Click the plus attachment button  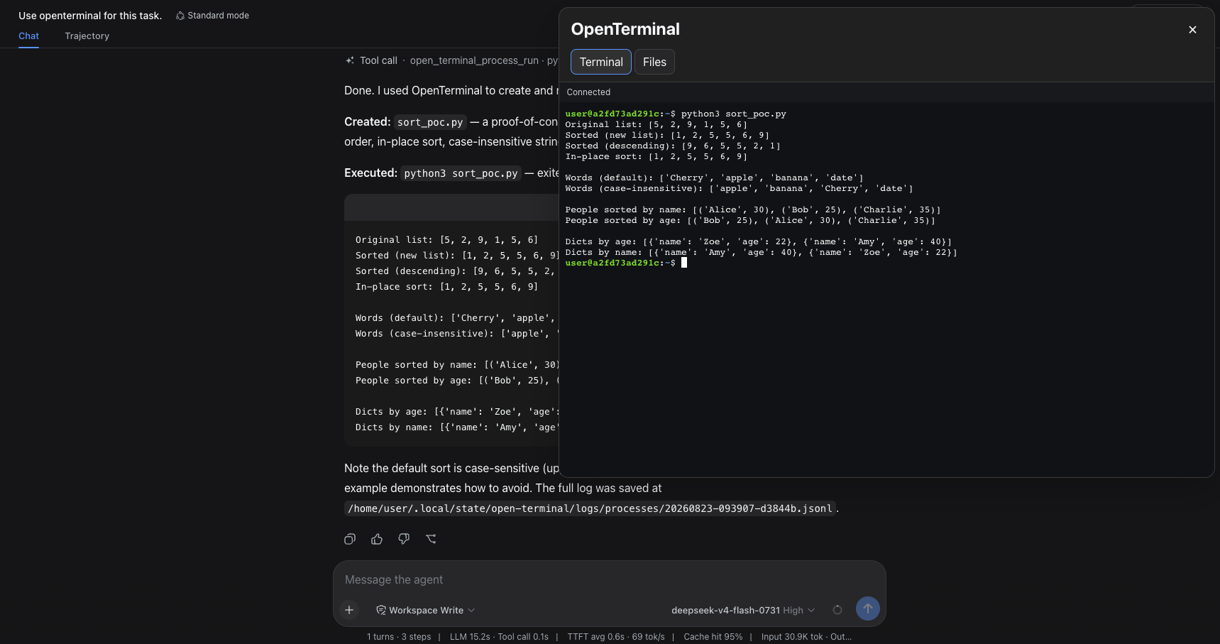click(349, 610)
